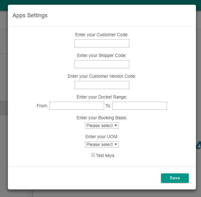Click the 'From:' label

[x=42, y=106]
